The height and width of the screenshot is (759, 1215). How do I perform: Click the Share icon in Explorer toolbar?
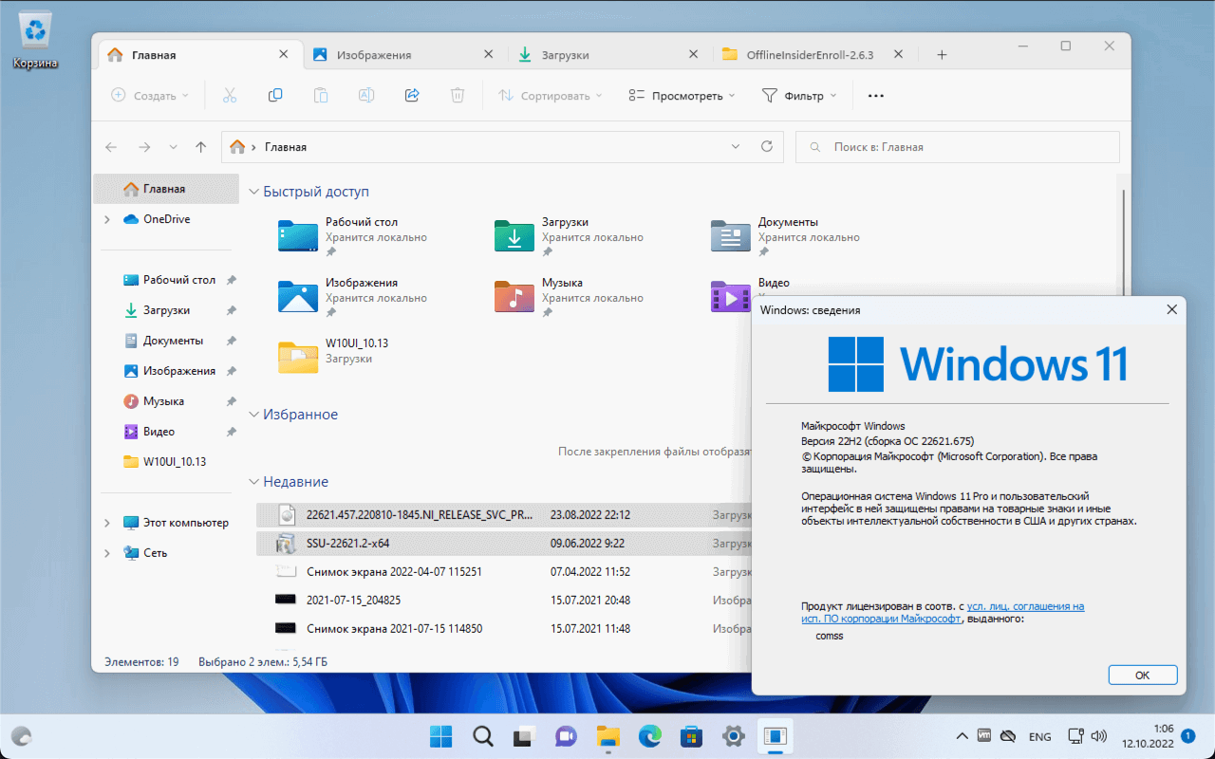click(x=412, y=95)
